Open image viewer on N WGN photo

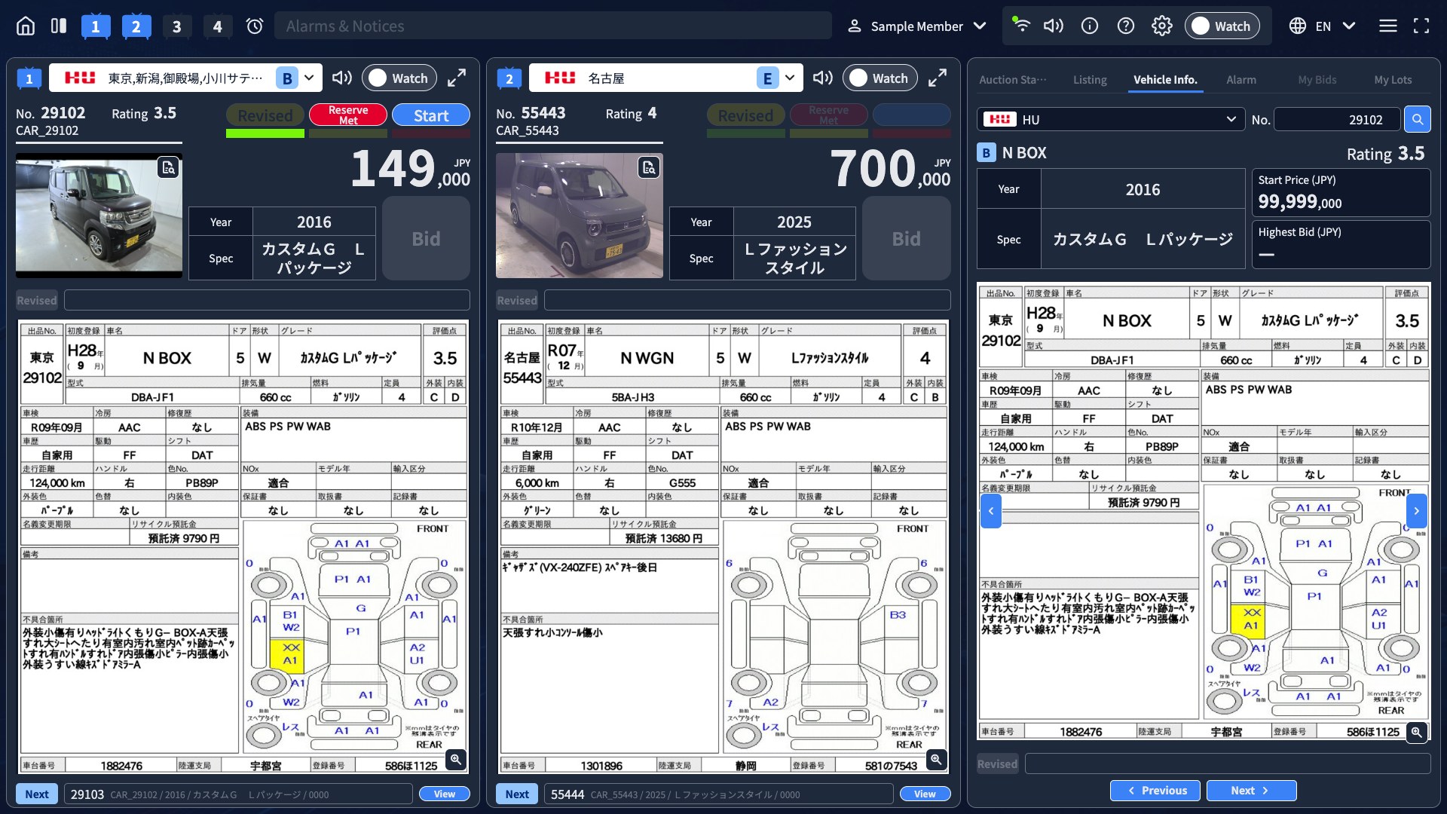[x=648, y=167]
